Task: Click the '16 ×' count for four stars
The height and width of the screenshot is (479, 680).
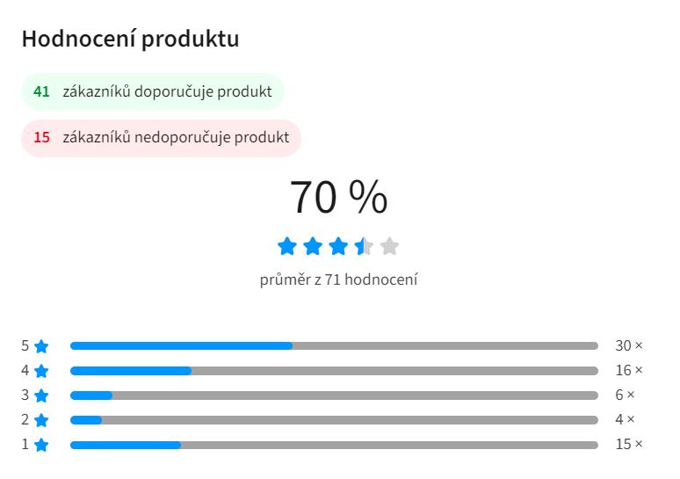Action: [x=629, y=371]
